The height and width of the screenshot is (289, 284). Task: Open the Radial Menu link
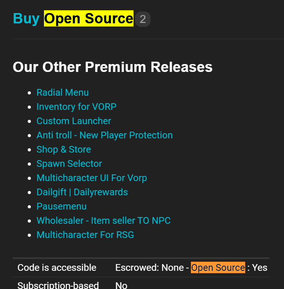pyautogui.click(x=63, y=93)
